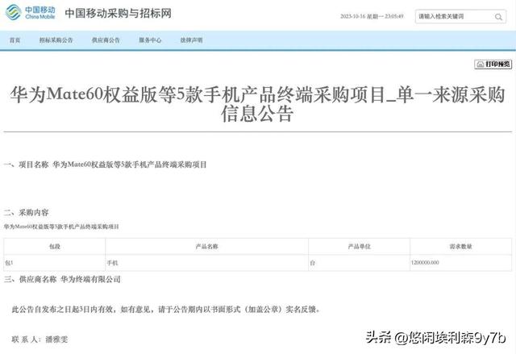Click the 手机 table cell

206,263
